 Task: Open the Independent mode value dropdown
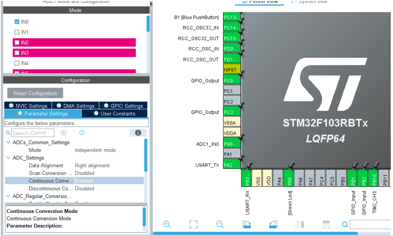95,150
